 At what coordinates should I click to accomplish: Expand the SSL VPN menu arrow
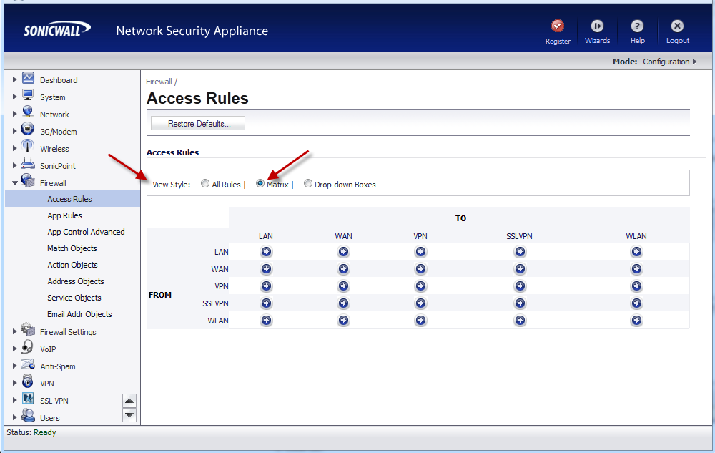tap(14, 400)
